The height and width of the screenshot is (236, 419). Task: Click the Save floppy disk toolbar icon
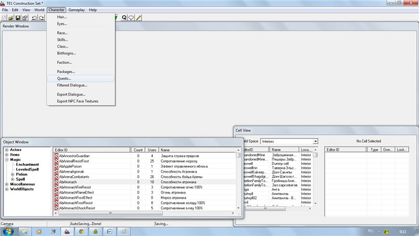[x=18, y=18]
